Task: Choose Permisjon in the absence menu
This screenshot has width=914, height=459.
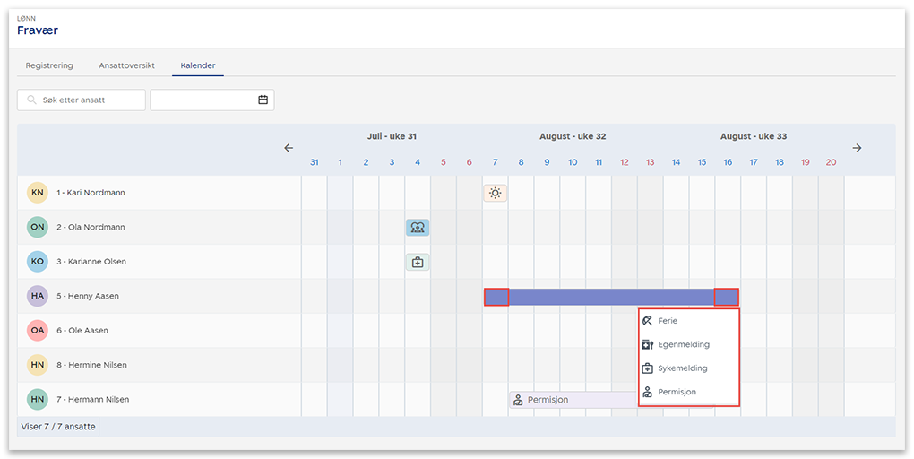Action: point(677,392)
